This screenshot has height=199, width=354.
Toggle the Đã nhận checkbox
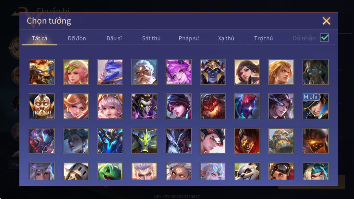(325, 38)
